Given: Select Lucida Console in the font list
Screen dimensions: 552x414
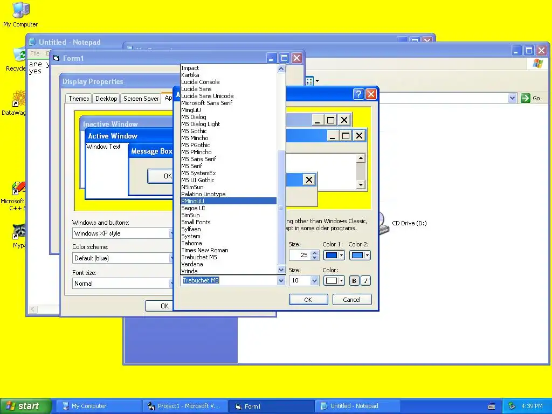Looking at the screenshot, I should (x=229, y=82).
